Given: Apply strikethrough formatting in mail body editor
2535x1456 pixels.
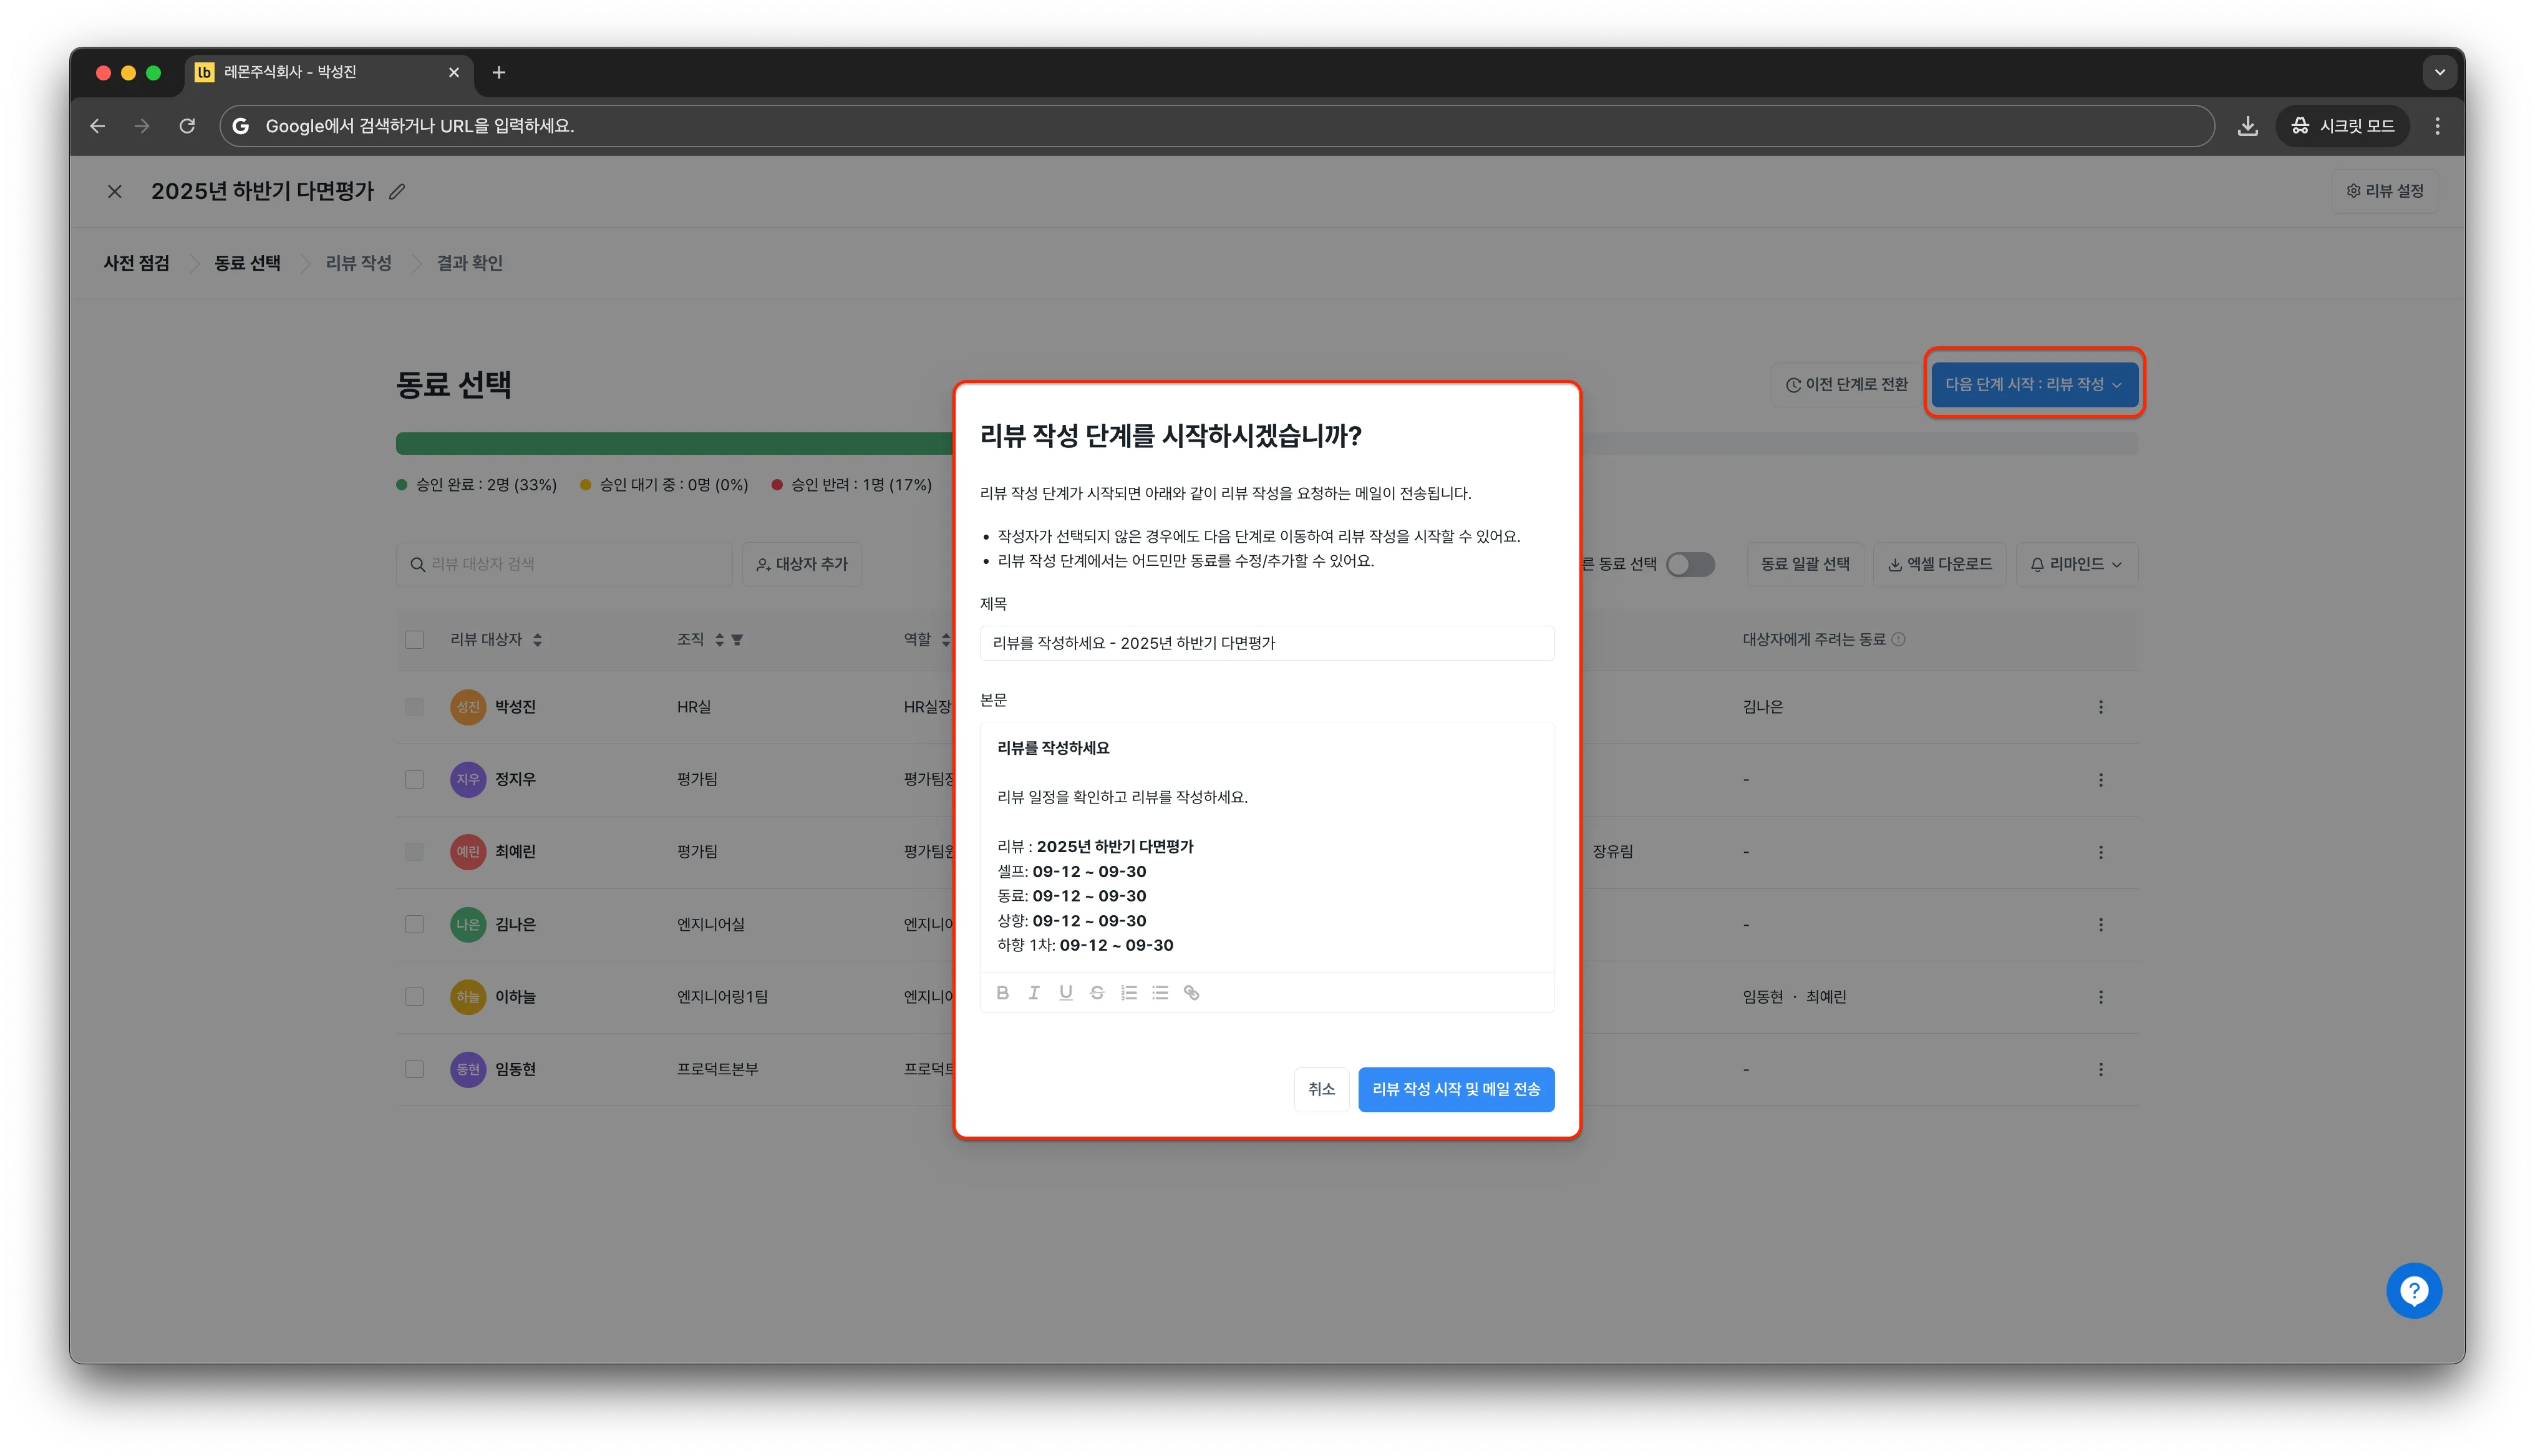Looking at the screenshot, I should [1097, 993].
